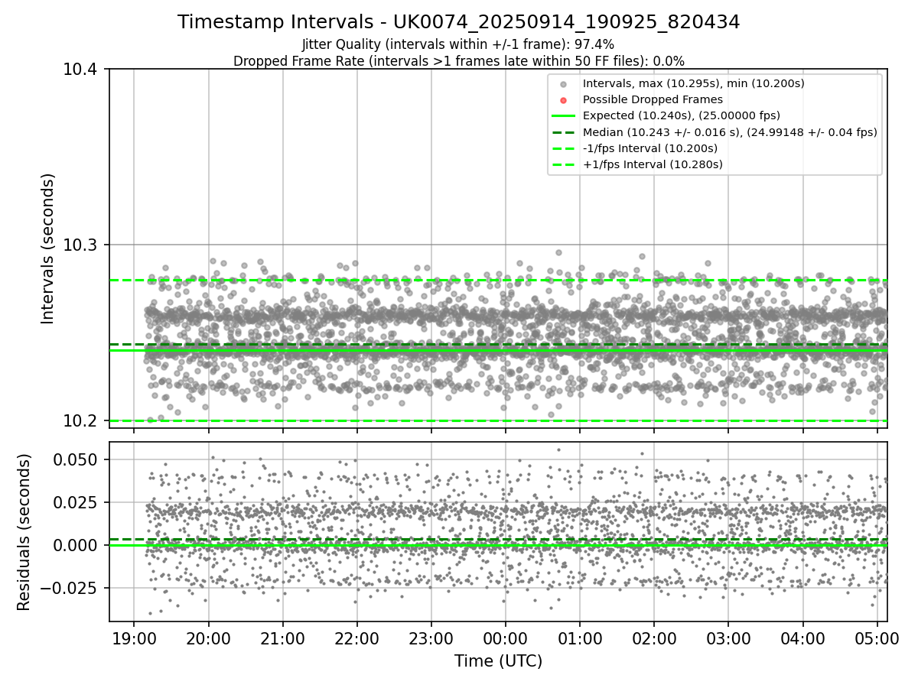
Task: Click legend entry "-1/fps Interval (10.200s)"
Action: (649, 148)
